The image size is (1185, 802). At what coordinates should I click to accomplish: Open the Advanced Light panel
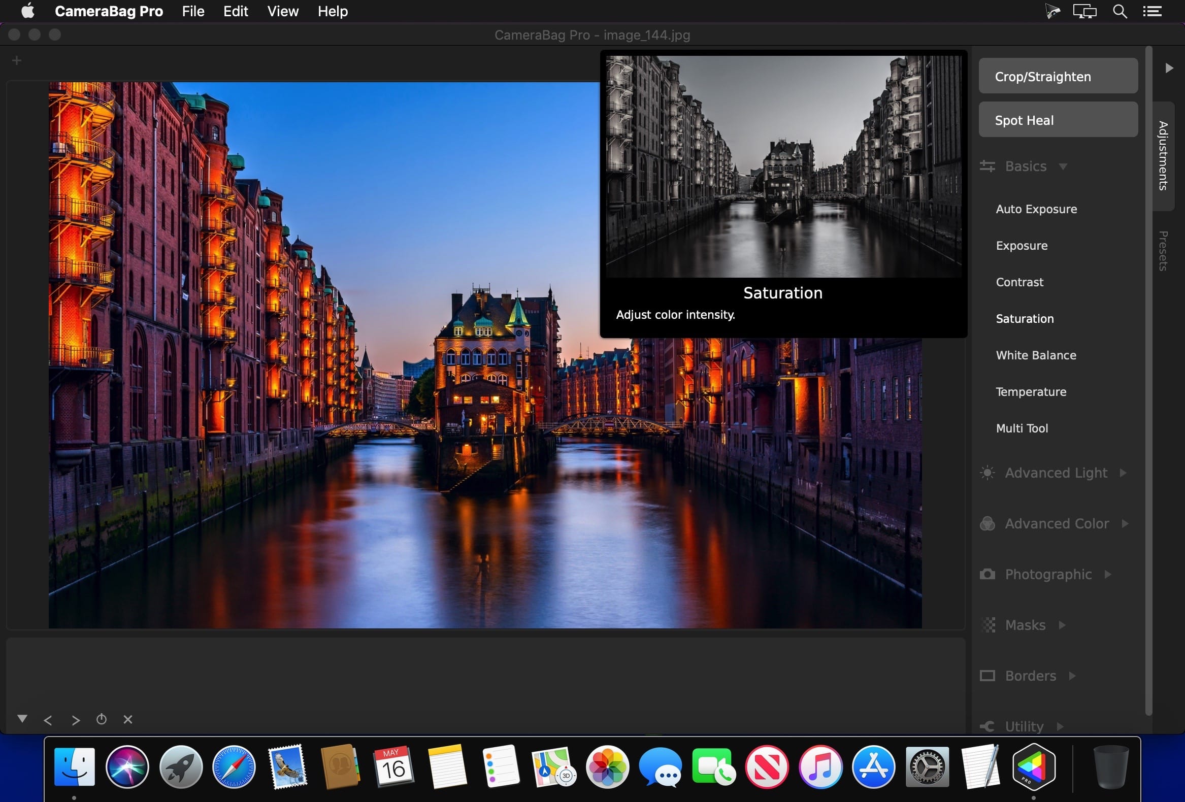(1056, 473)
